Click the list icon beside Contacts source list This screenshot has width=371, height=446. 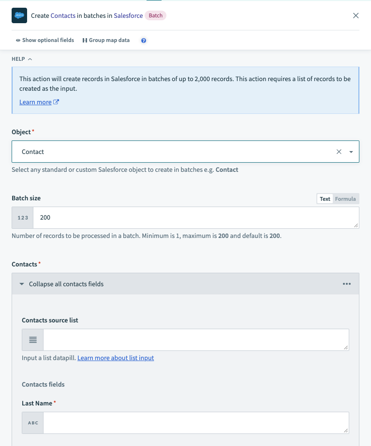coord(33,340)
